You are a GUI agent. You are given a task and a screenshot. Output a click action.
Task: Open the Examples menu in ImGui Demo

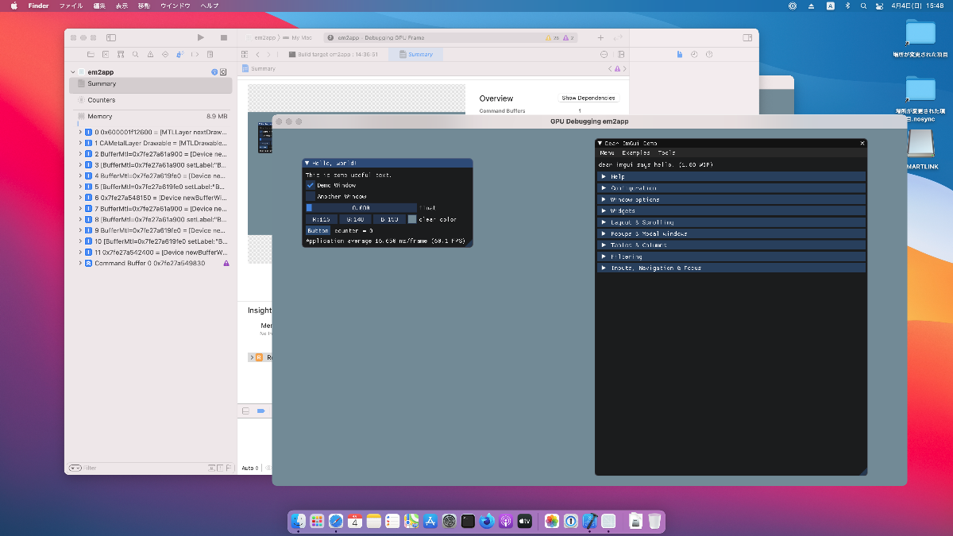tap(636, 152)
